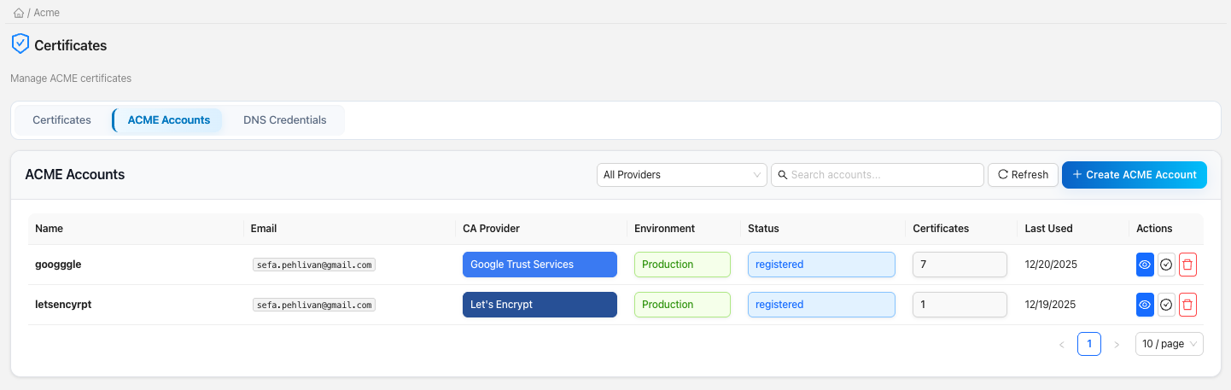Image resolution: width=1231 pixels, height=390 pixels.
Task: View details of letsencyrpt account
Action: pos(1145,305)
